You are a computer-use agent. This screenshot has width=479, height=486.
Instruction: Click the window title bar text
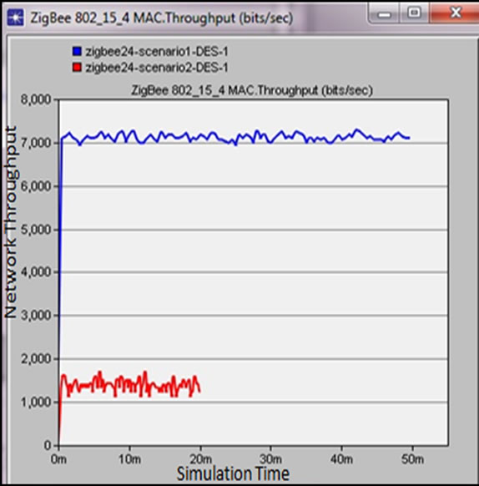click(x=161, y=18)
